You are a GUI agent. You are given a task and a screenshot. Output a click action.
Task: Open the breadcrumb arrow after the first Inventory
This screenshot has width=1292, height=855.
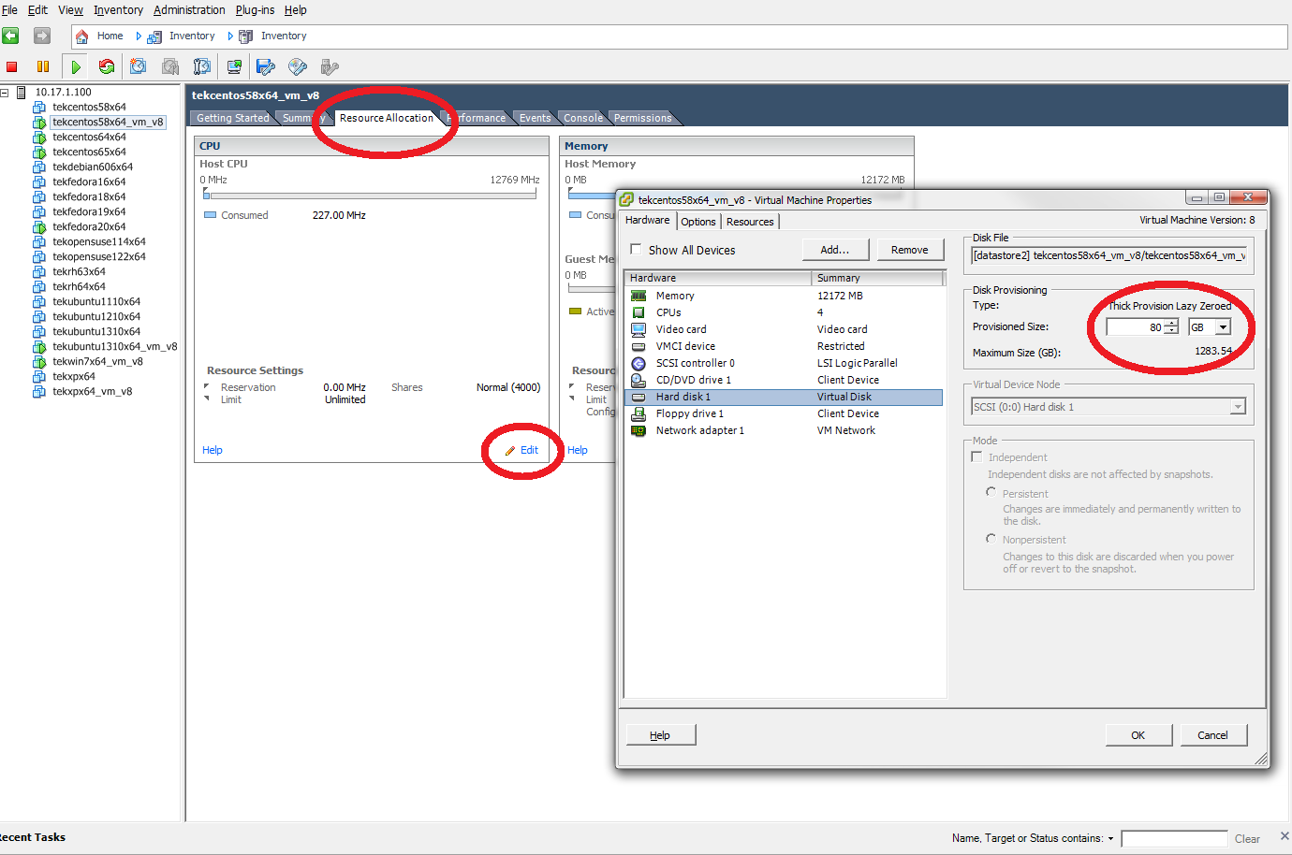(230, 36)
